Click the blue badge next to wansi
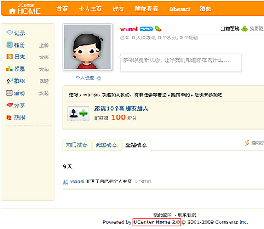This screenshot has height=229, width=264. (x=146, y=29)
